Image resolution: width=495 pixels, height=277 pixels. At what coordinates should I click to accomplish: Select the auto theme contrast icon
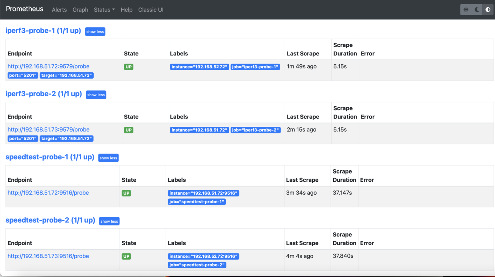(x=488, y=9)
